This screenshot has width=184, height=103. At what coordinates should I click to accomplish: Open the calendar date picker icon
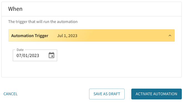point(51,55)
